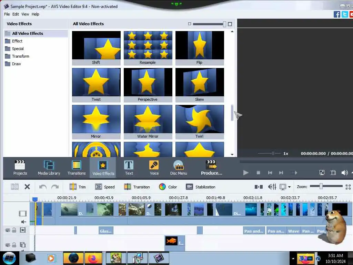Select the Mirror effect thumbnail

point(96,122)
